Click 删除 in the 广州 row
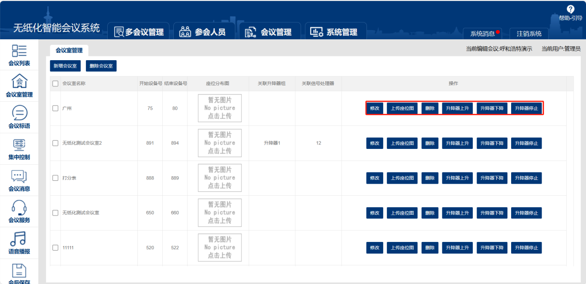The image size is (586, 284). (430, 108)
